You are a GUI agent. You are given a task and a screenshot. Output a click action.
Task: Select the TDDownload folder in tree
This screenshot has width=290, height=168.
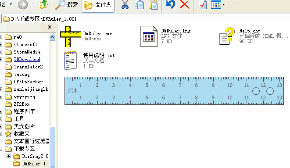coord(27,59)
